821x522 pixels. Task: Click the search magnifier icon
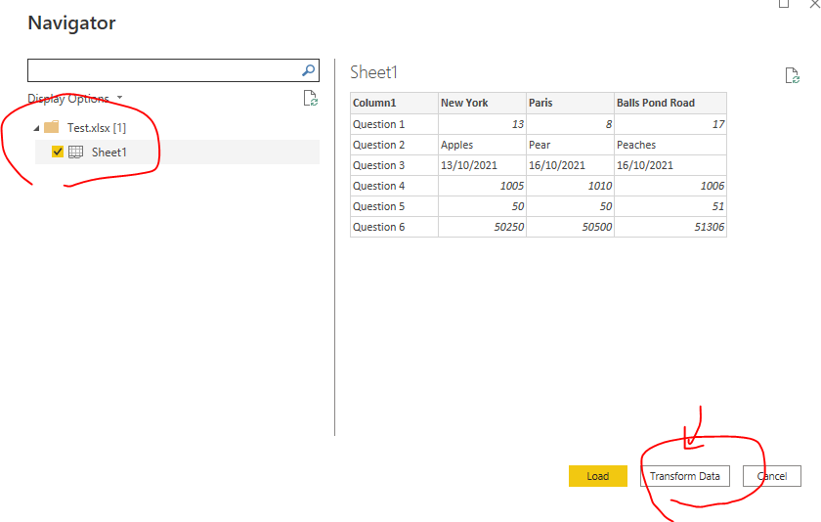click(309, 70)
